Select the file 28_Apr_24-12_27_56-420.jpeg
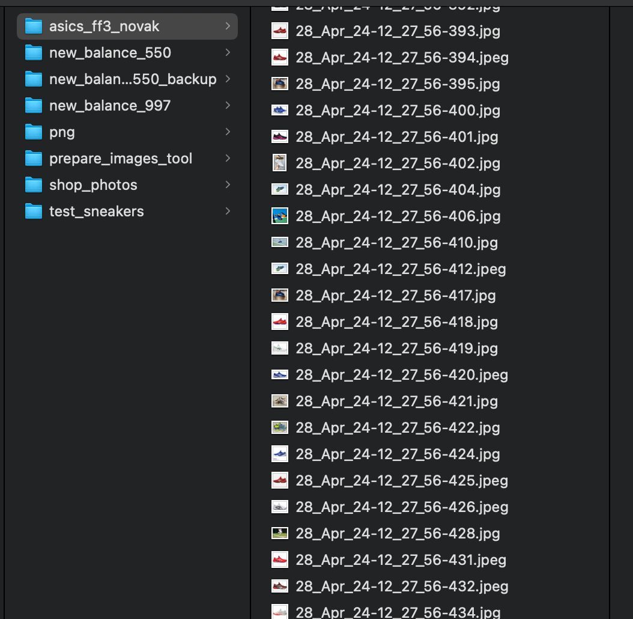Screen dimensions: 633x619 pos(401,374)
